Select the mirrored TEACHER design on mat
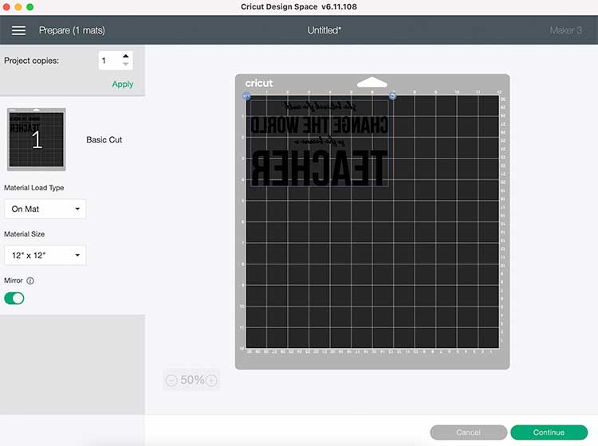Screen dimensions: 598x446 [318, 143]
